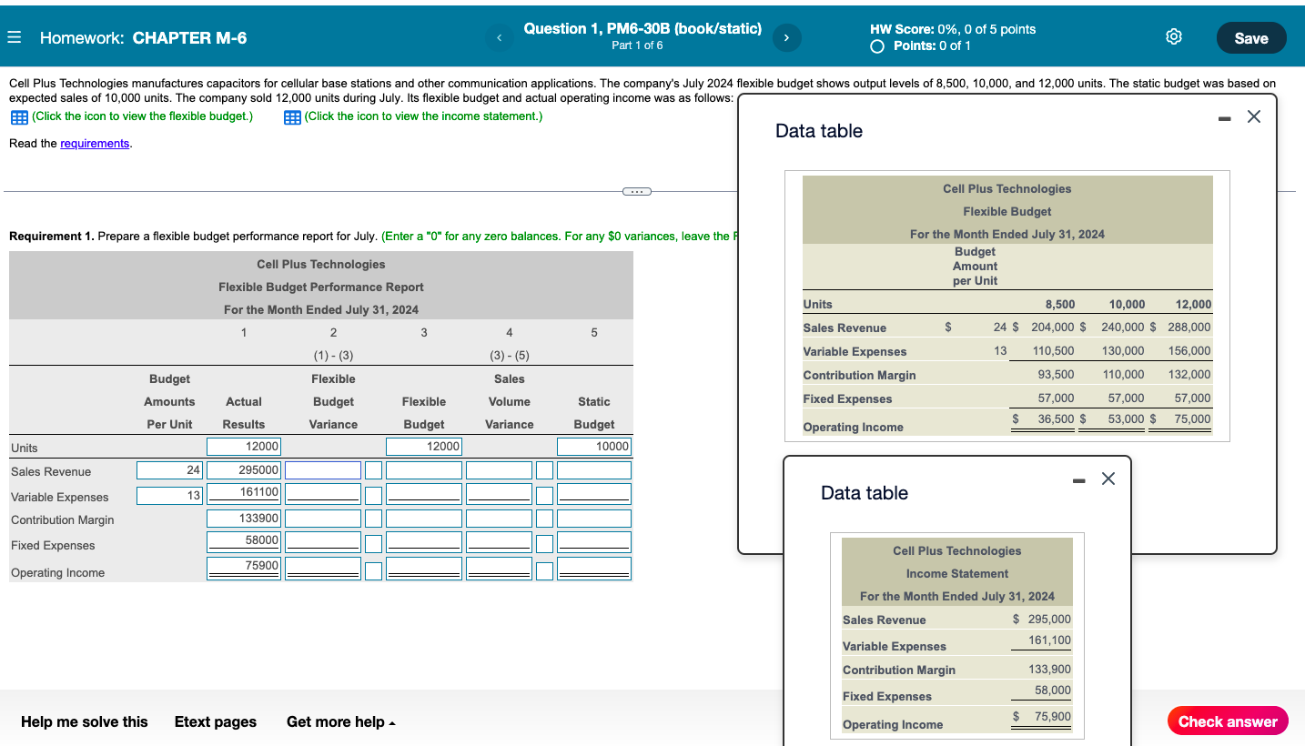Click the Points: 0 of 1 indicator
Screen dimensions: 1305x746
coord(920,45)
